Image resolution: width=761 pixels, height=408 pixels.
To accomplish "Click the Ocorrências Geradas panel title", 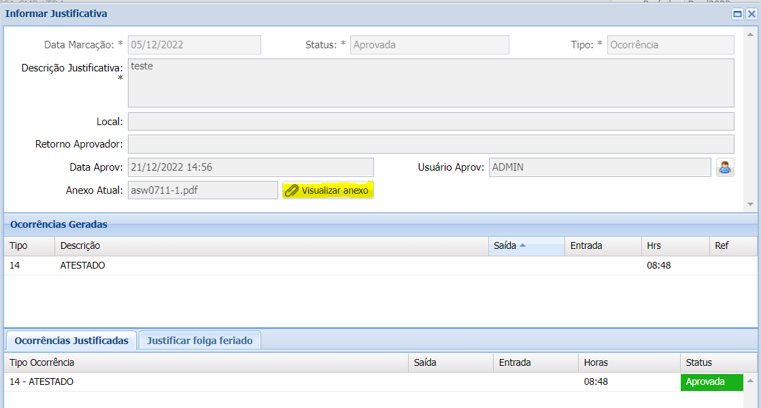I will [x=58, y=224].
